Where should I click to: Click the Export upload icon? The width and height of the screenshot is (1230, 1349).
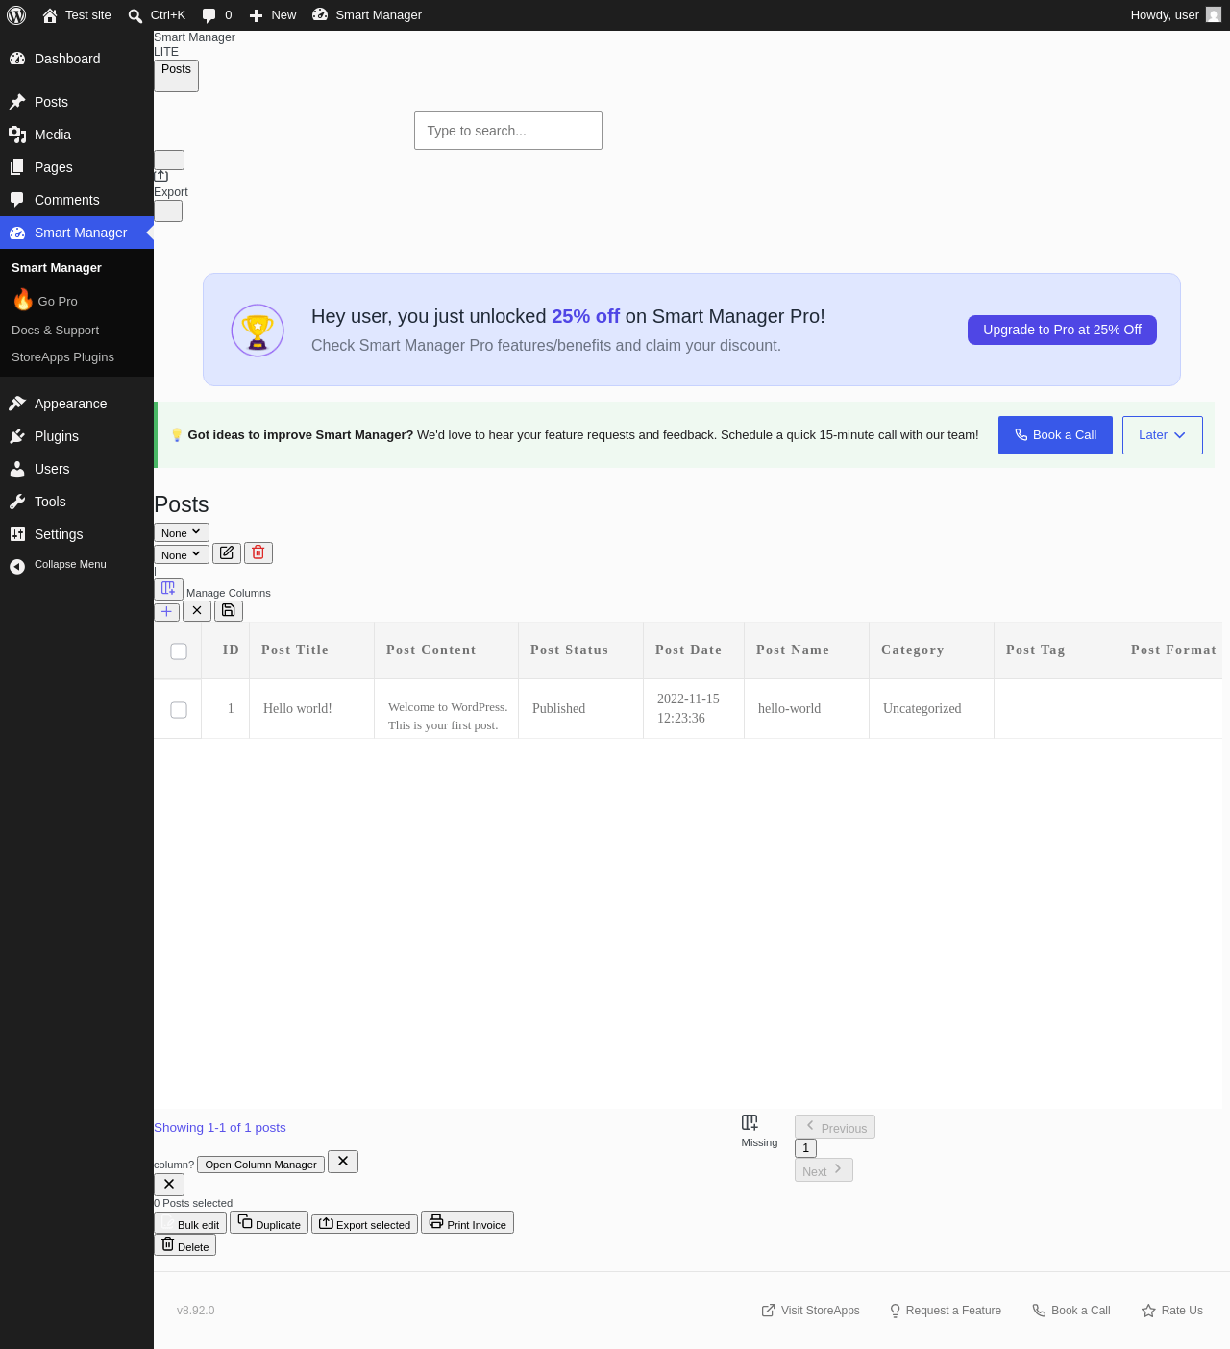point(161,176)
